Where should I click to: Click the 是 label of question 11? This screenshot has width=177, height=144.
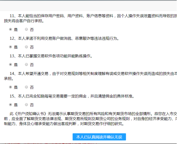click(x=16, y=30)
